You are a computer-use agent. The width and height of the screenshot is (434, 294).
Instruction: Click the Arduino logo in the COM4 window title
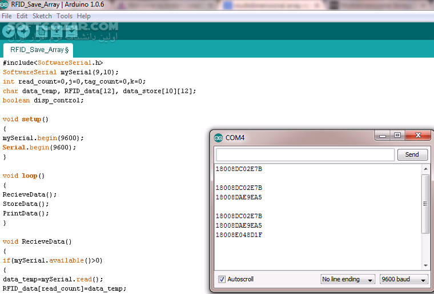click(218, 138)
